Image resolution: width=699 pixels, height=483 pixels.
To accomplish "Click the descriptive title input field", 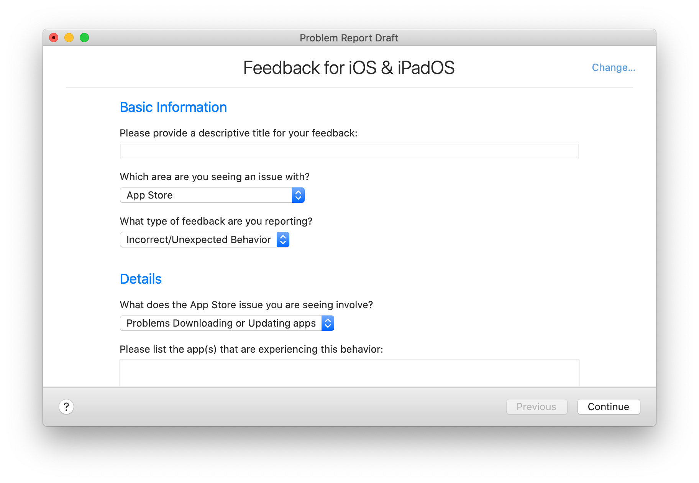I will (349, 151).
